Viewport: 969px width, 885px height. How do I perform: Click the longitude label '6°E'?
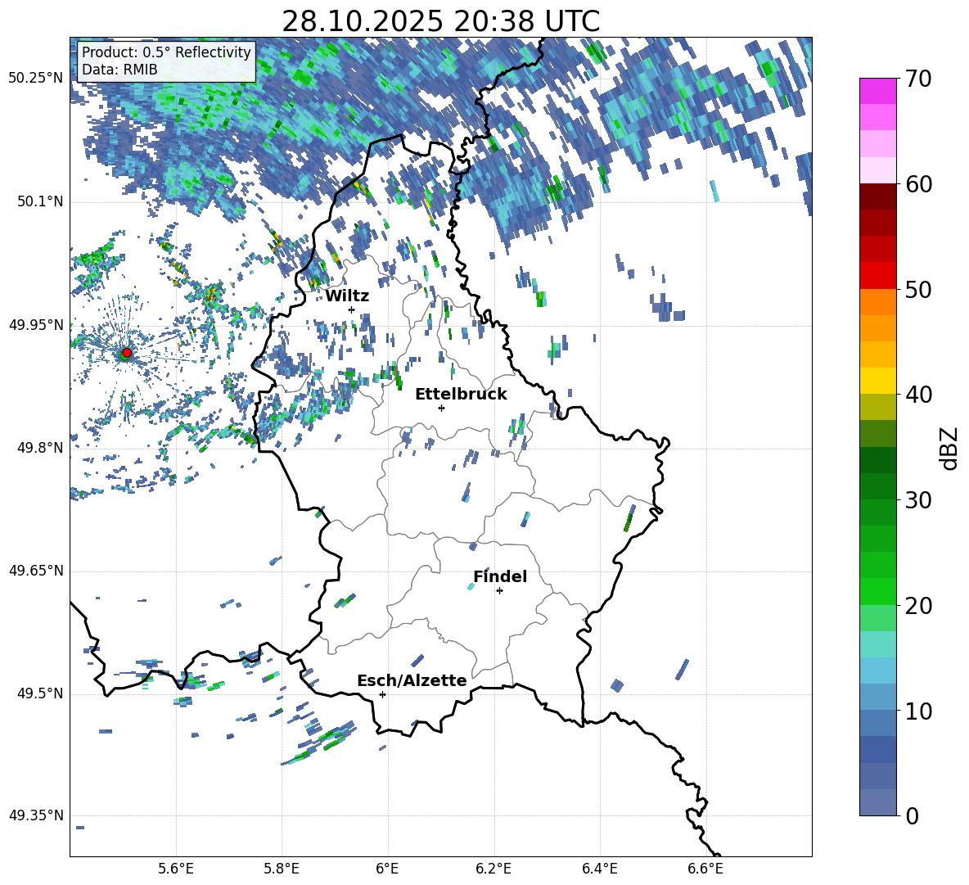tap(387, 869)
